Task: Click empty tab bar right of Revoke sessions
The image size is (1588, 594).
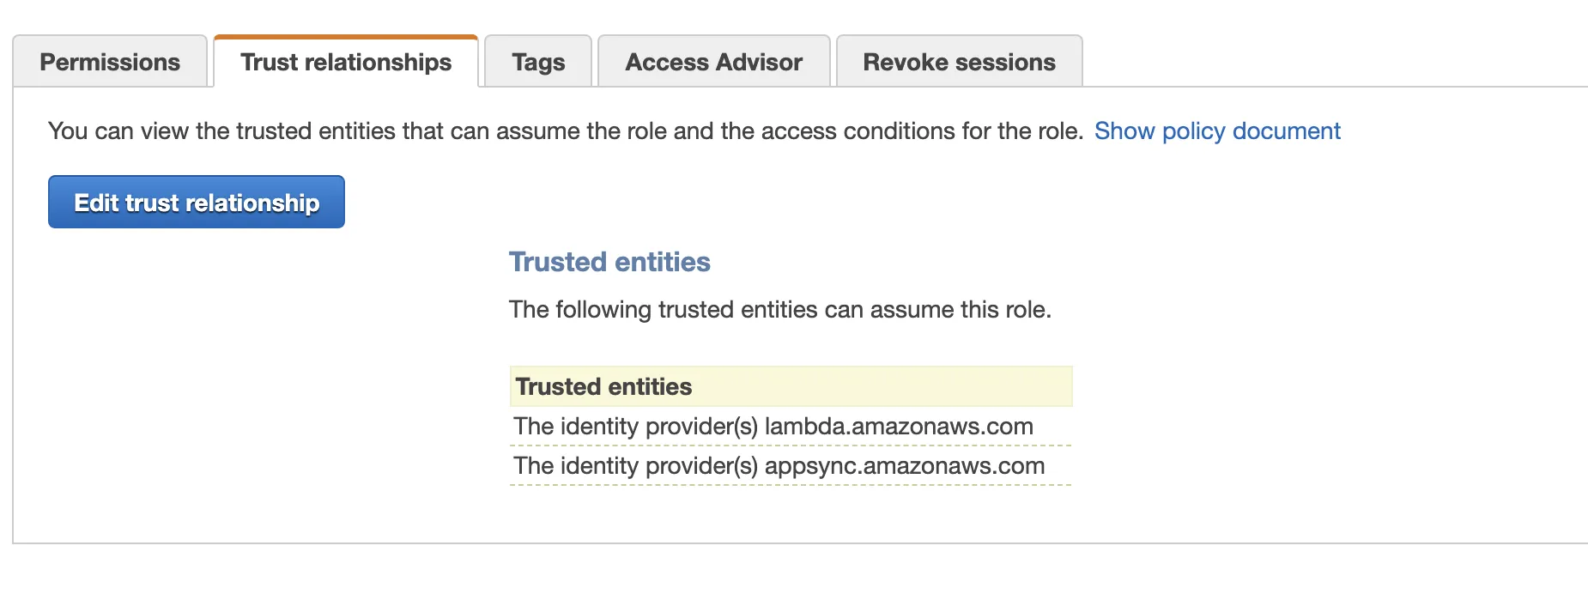Action: 1330,60
